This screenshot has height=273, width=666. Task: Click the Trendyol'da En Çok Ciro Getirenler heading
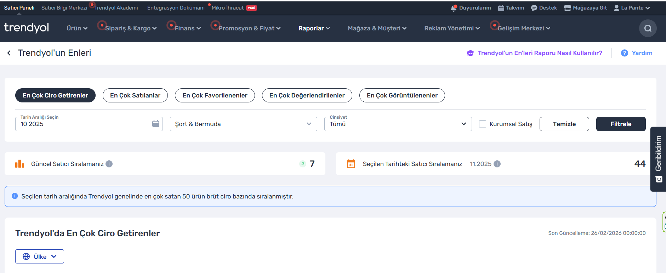pyautogui.click(x=87, y=233)
